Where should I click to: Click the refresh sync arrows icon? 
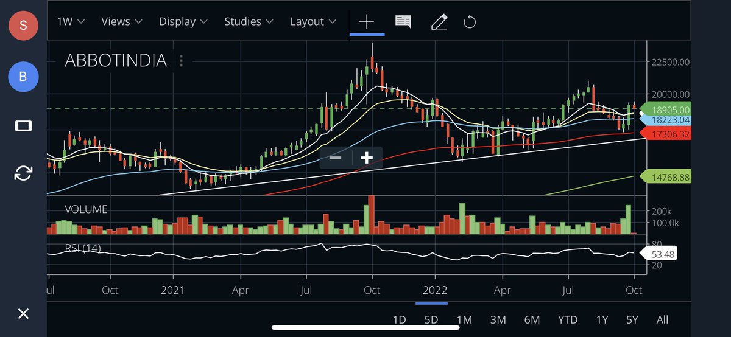coord(23,174)
